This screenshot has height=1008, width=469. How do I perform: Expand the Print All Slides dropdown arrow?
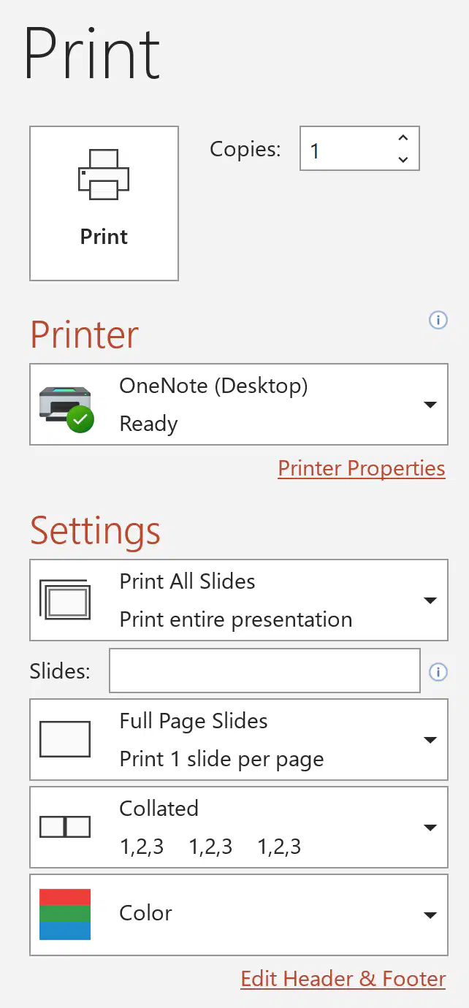click(x=430, y=600)
